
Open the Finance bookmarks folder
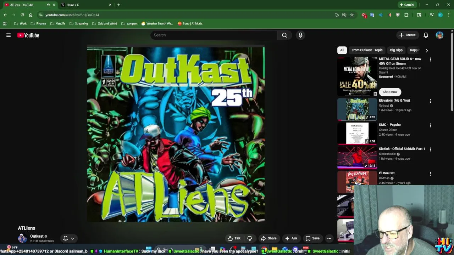pyautogui.click(x=38, y=23)
